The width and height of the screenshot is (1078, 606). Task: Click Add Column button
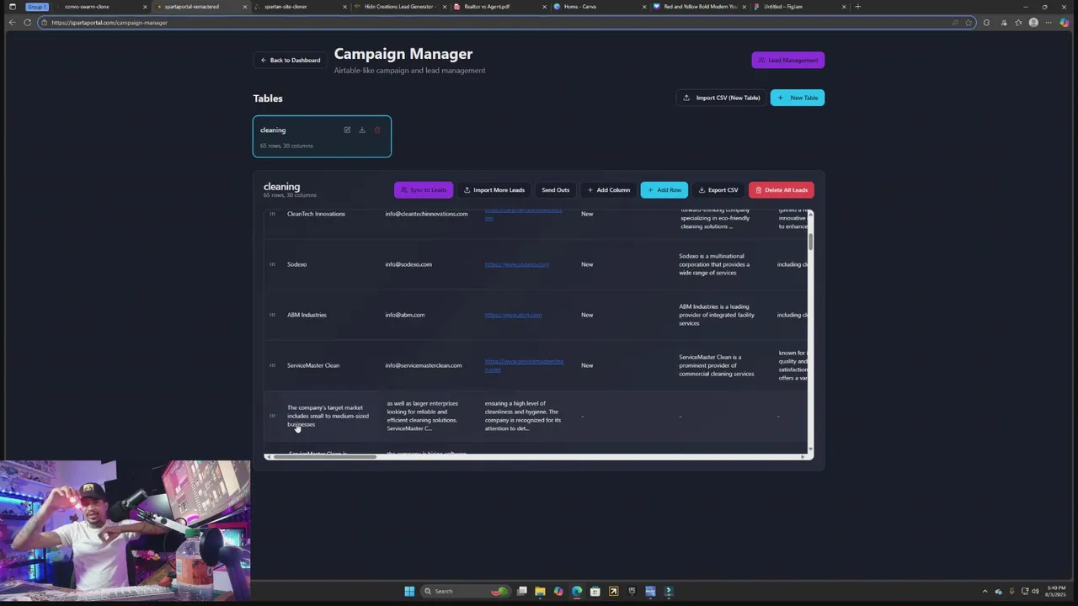coord(608,190)
